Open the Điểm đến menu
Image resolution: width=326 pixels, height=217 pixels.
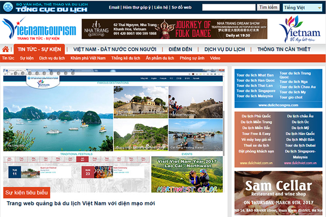click(x=180, y=49)
